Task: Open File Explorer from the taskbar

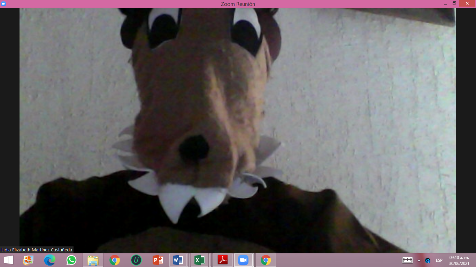Action: [x=93, y=260]
